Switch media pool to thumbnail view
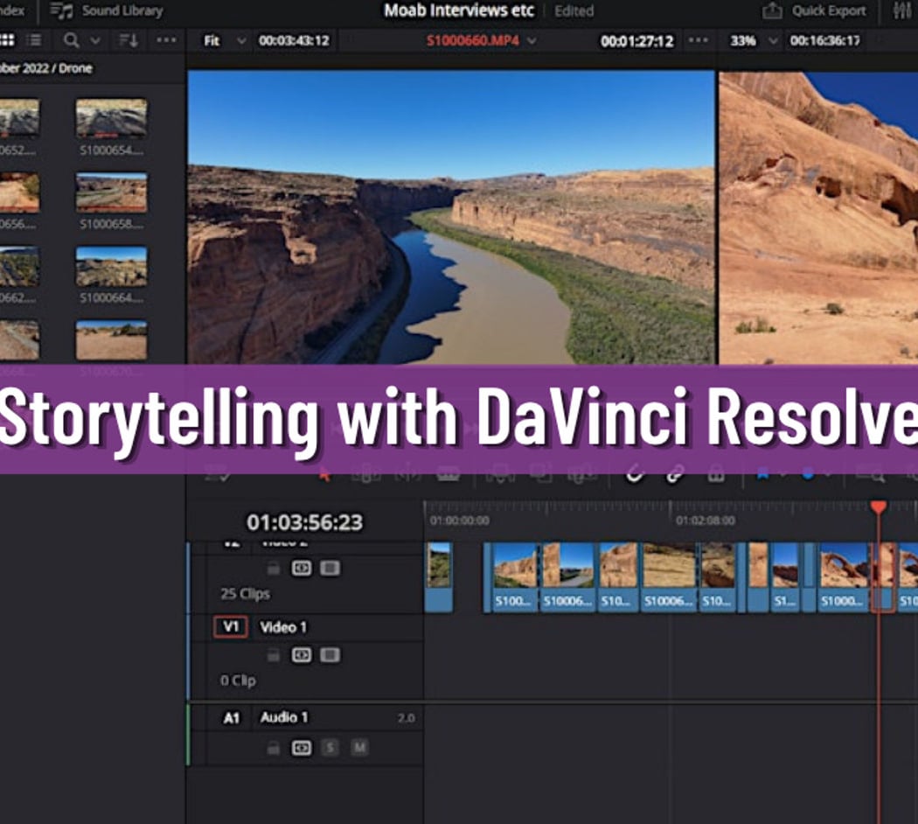 [x=7, y=40]
